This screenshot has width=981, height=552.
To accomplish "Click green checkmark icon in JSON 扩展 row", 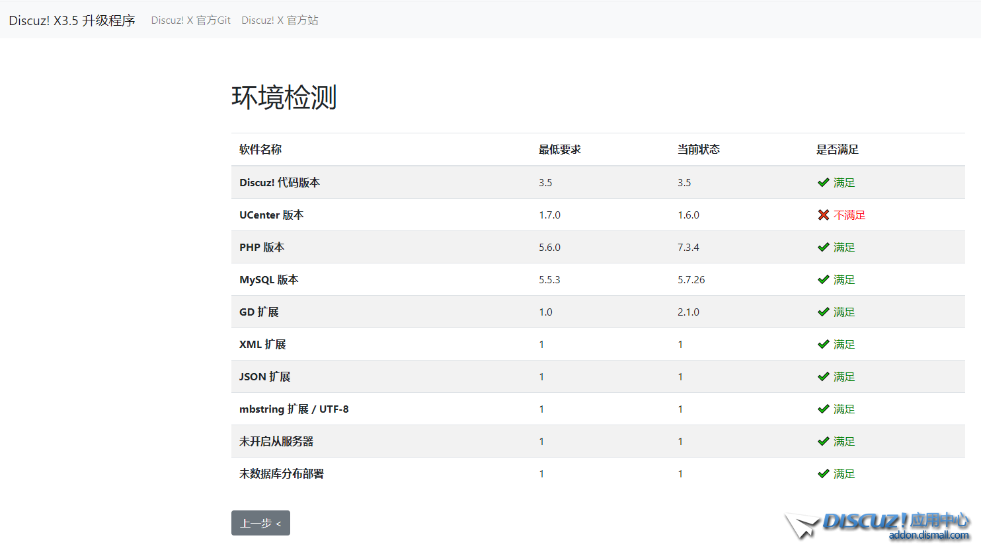I will [823, 376].
